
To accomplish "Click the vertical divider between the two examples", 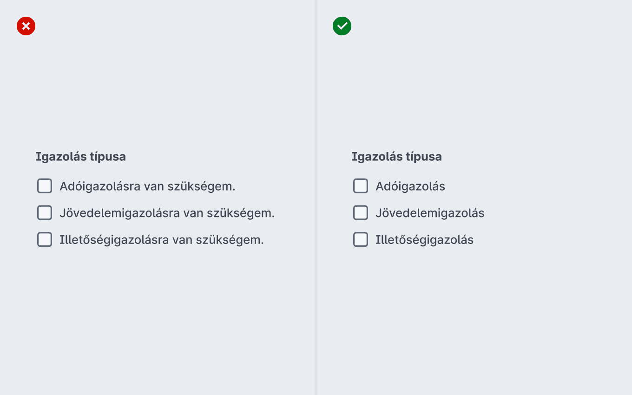I will click(316, 197).
